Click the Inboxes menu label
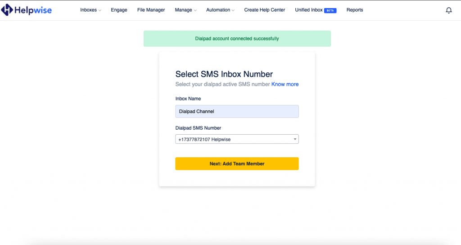The height and width of the screenshot is (245, 461). click(88, 10)
